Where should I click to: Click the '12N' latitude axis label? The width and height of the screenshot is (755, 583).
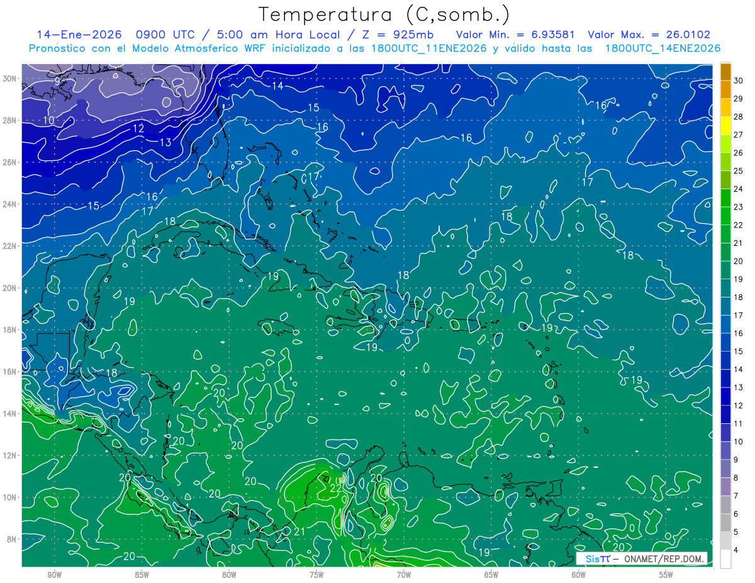[x=10, y=455]
